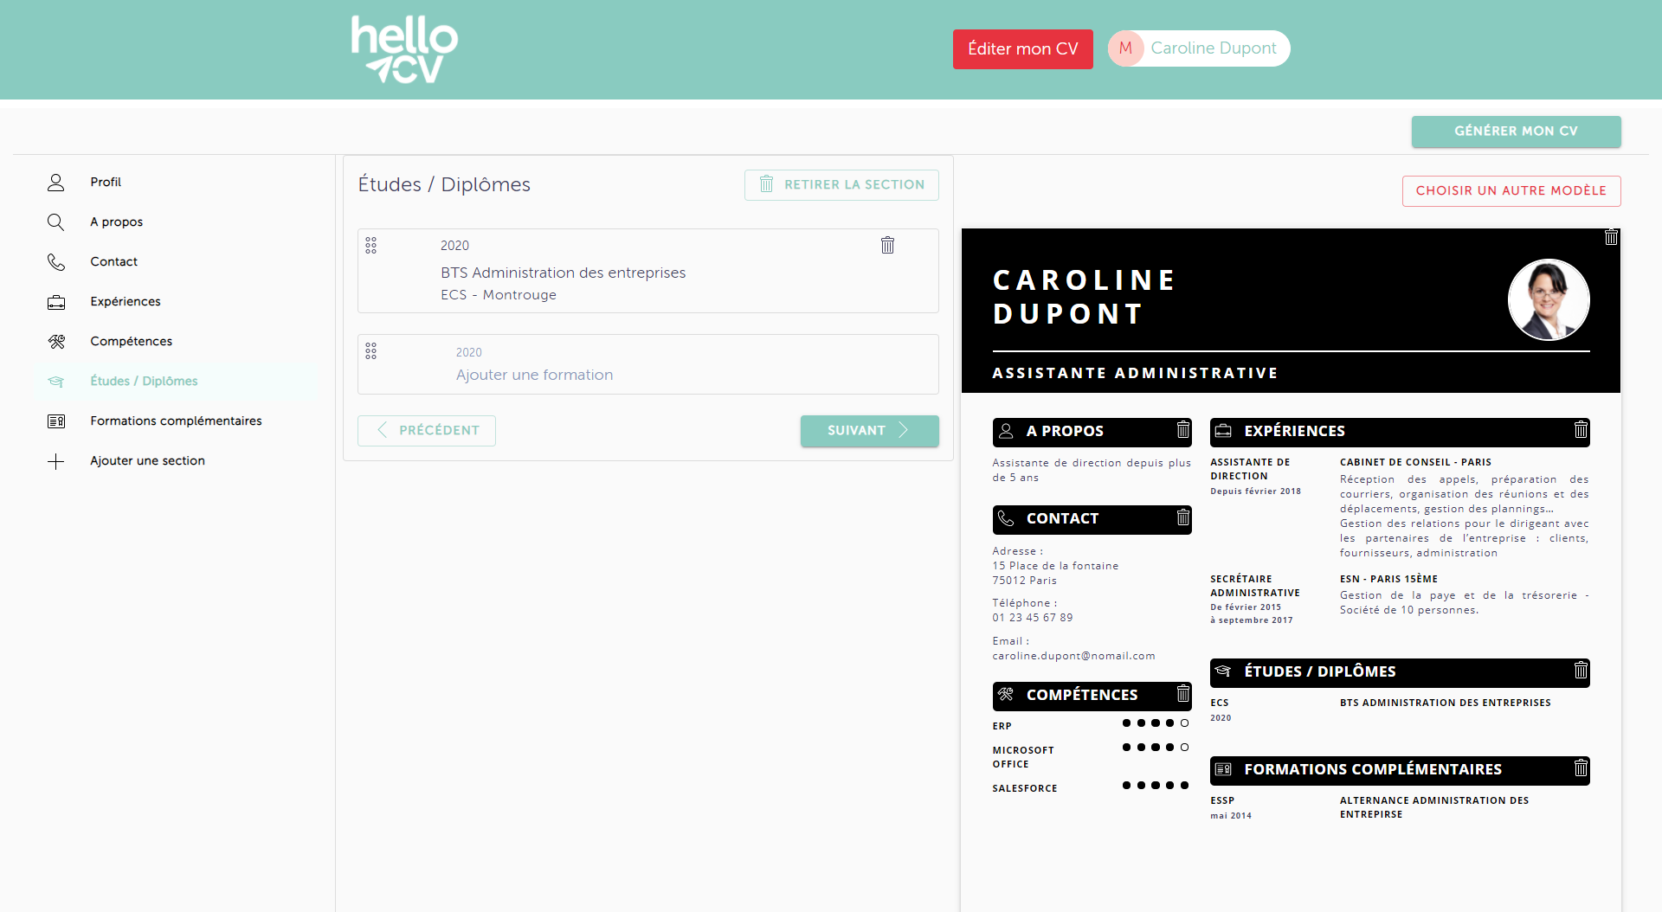This screenshot has height=912, width=1662.
Task: Click the A propos magnifier icon
Action: [56, 222]
